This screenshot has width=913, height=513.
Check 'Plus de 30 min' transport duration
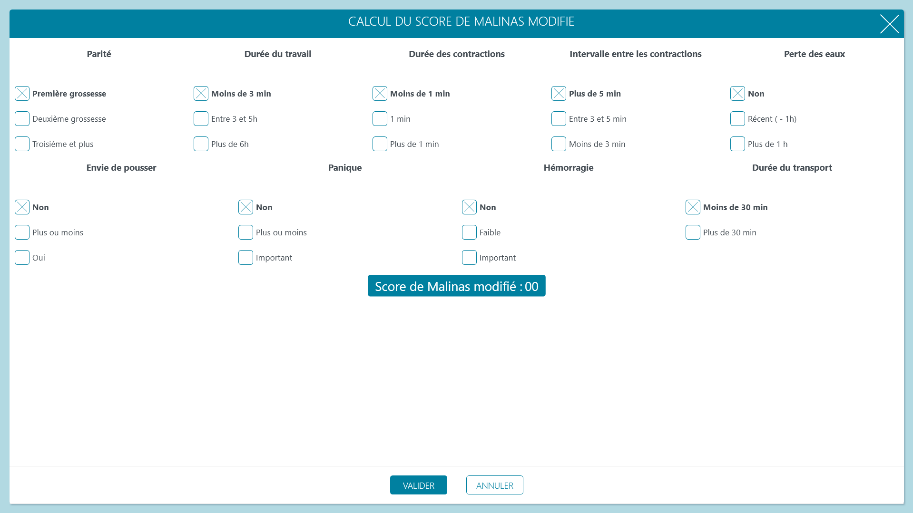693,232
